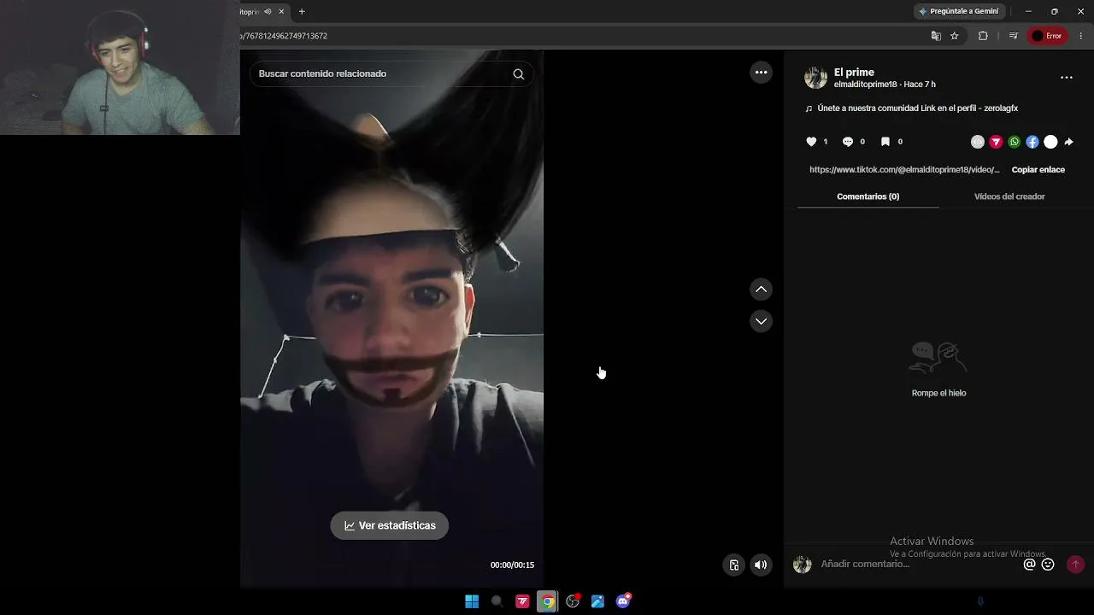The width and height of the screenshot is (1094, 615).
Task: Click the Pregúntale a Gemini button
Action: (x=958, y=11)
